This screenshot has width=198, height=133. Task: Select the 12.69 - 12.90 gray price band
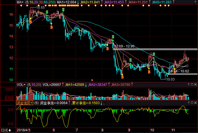155,49
